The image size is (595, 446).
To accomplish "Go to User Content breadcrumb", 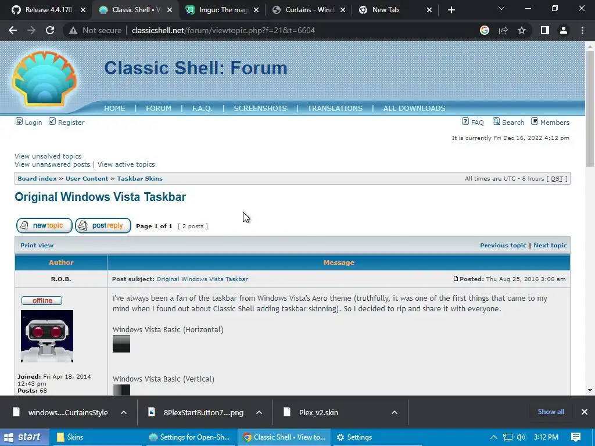I will [x=87, y=179].
